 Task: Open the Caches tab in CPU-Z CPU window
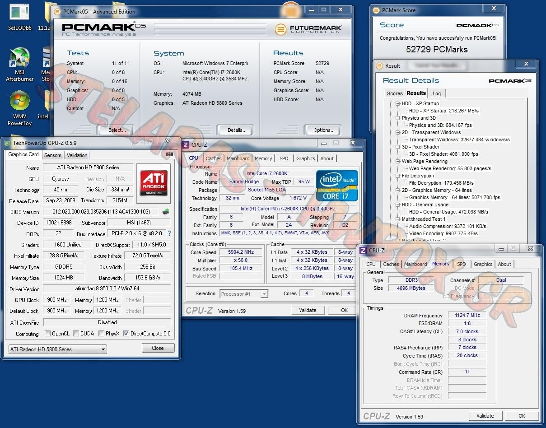tap(214, 158)
